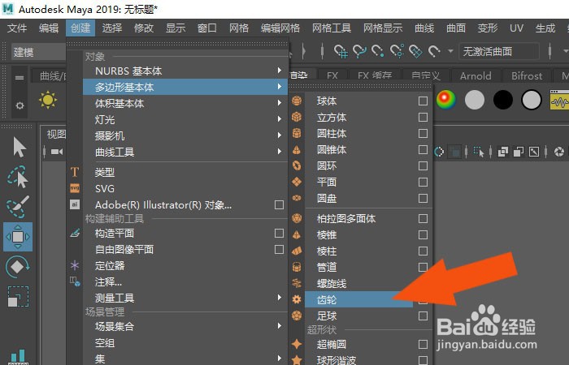
Task: Click the camera icon in viewport panel
Action: point(57,152)
